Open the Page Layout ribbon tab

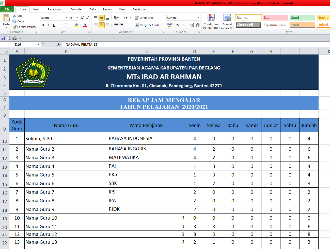(x=55, y=9)
